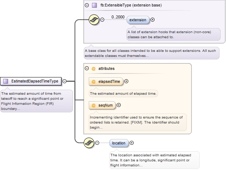Collapse the EstimatedElapsedTimeType node
This screenshot has height=170, width=226.
64,81
